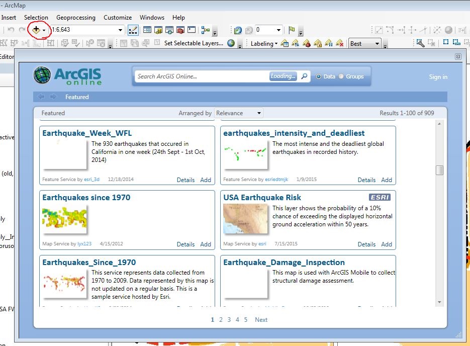Screen dimensions: 470x346
Task: Open the Labeling dropdown menu
Action: click(264, 44)
